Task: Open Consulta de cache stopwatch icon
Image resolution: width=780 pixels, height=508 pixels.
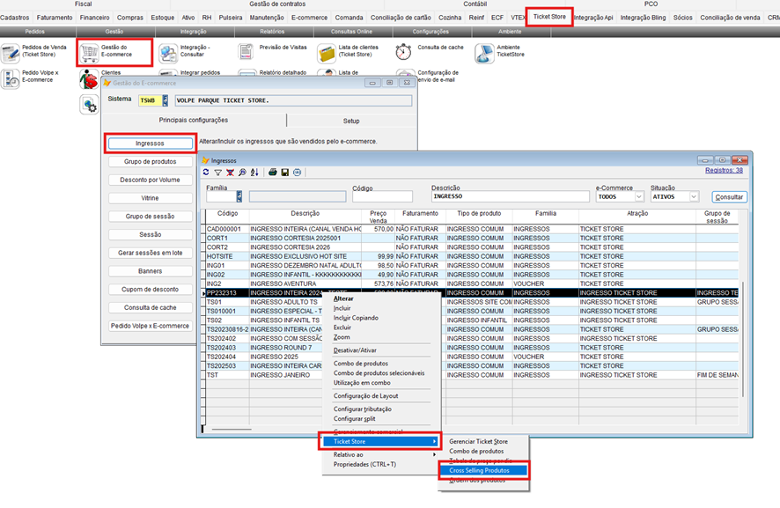Action: click(x=404, y=53)
